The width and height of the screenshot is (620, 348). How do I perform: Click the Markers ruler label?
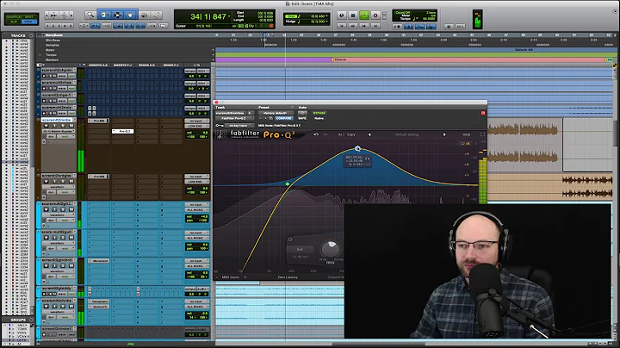[x=52, y=59]
